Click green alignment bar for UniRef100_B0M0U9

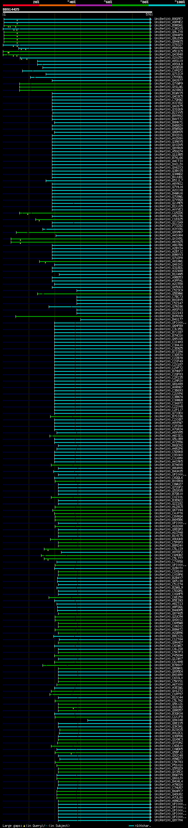point(83,316)
